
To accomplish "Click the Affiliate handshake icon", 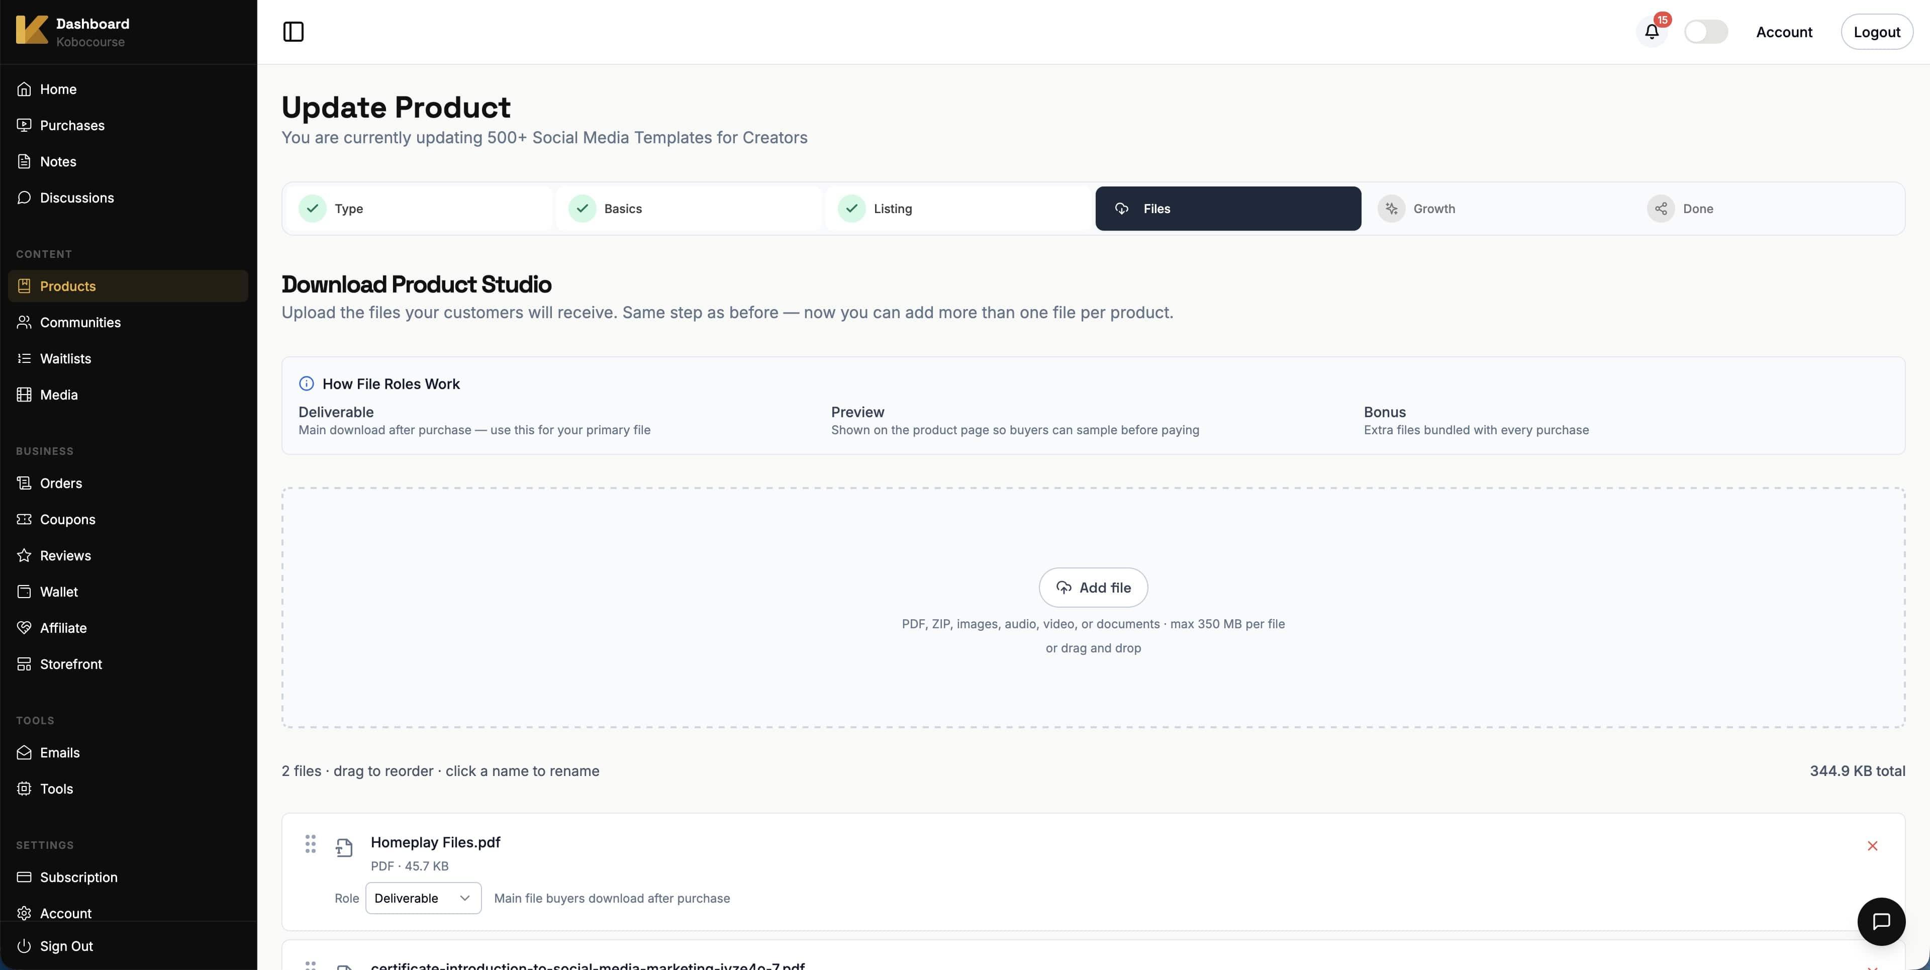I will click(24, 628).
